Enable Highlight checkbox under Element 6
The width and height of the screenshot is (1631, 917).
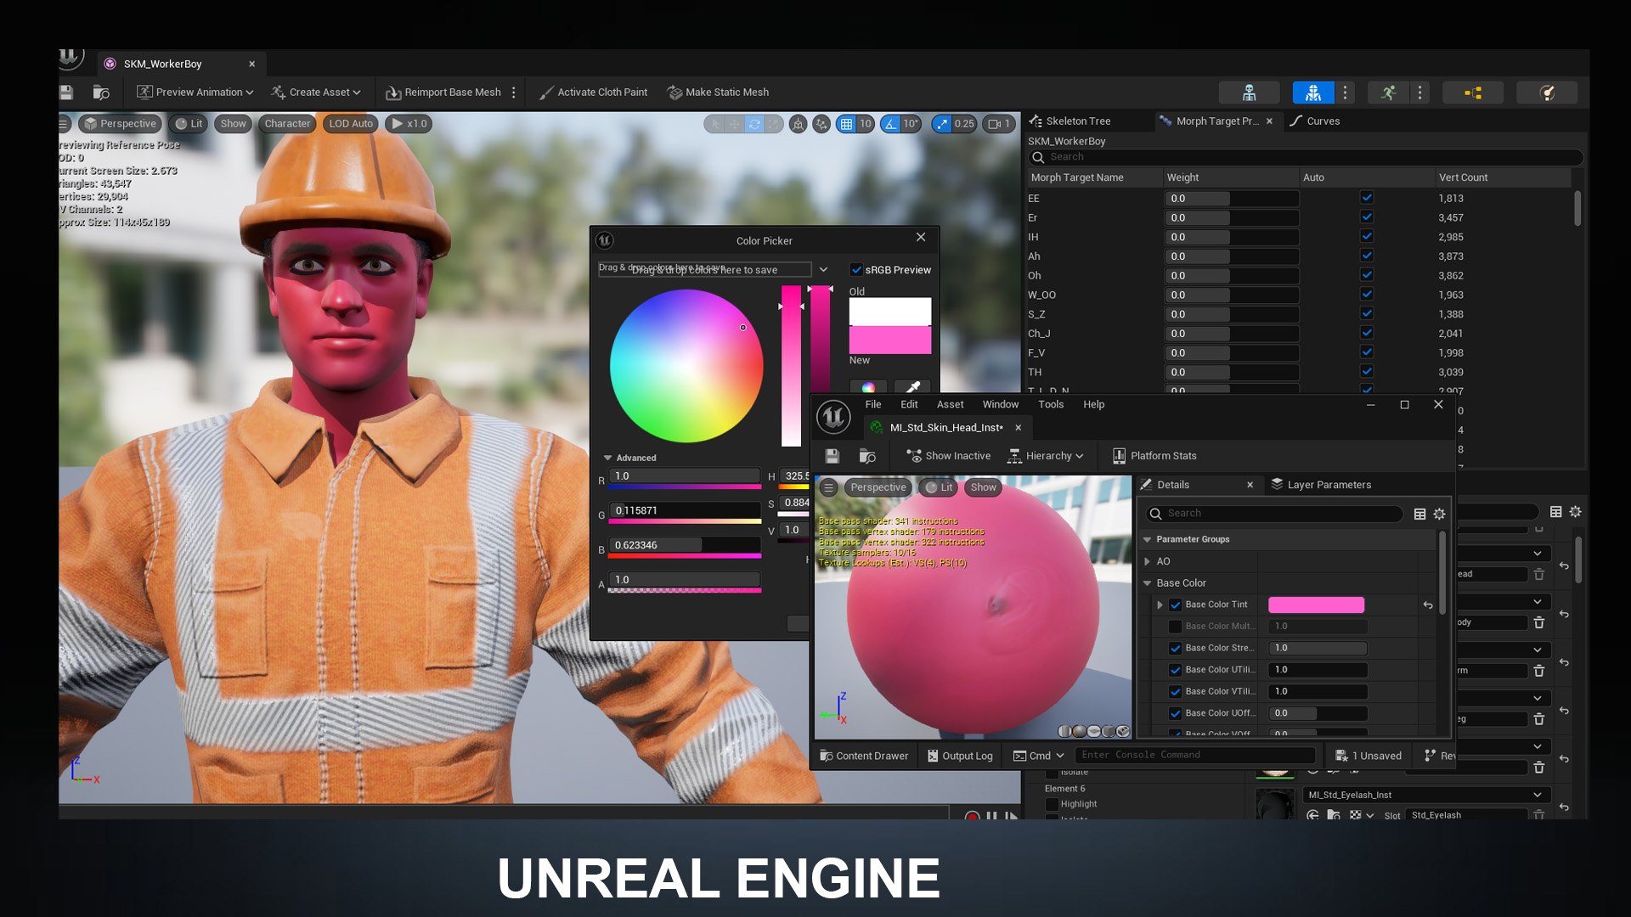pyautogui.click(x=1052, y=804)
